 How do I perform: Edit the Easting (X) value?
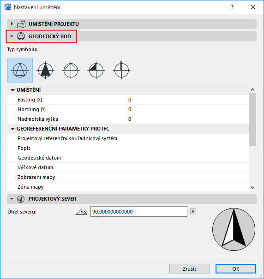click(x=130, y=100)
